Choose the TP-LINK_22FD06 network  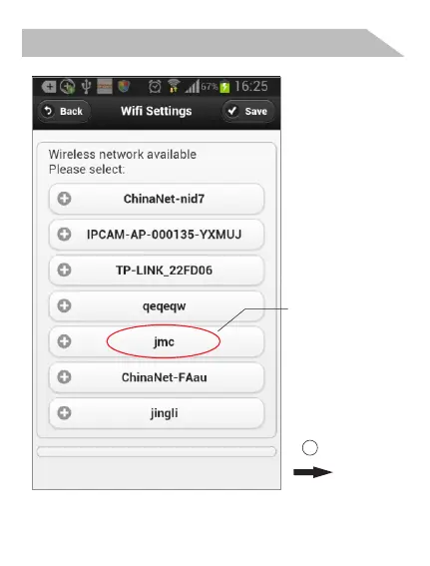pyautogui.click(x=157, y=271)
